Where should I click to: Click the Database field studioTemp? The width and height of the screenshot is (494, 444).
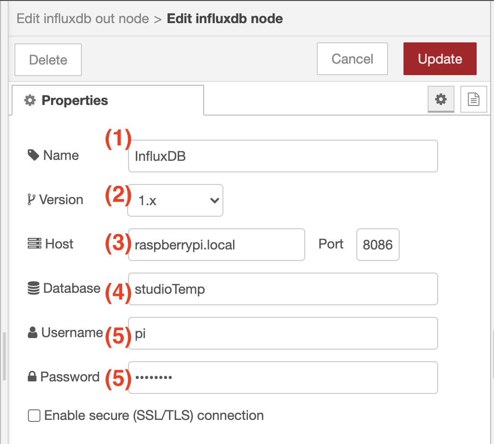tap(283, 289)
